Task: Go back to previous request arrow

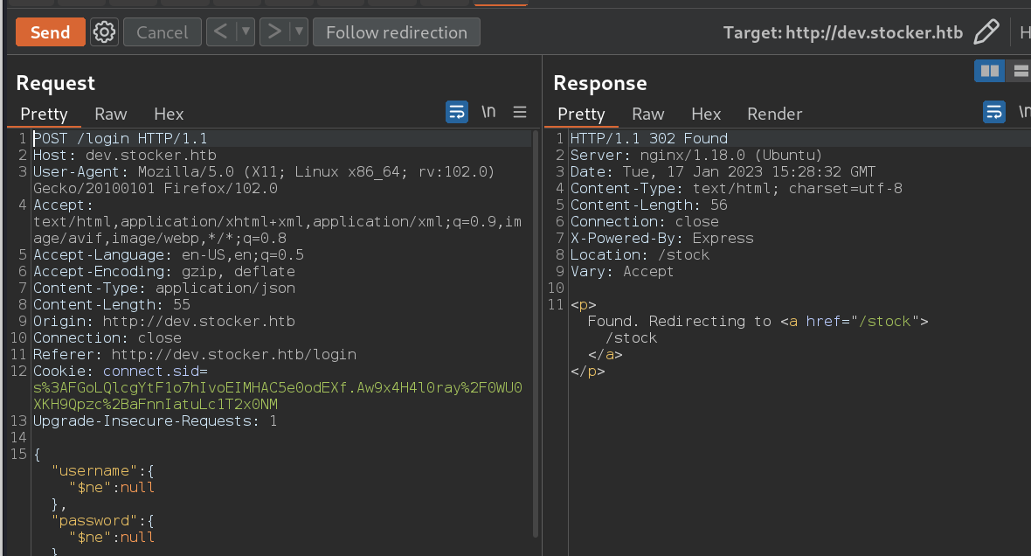Action: pos(221,32)
